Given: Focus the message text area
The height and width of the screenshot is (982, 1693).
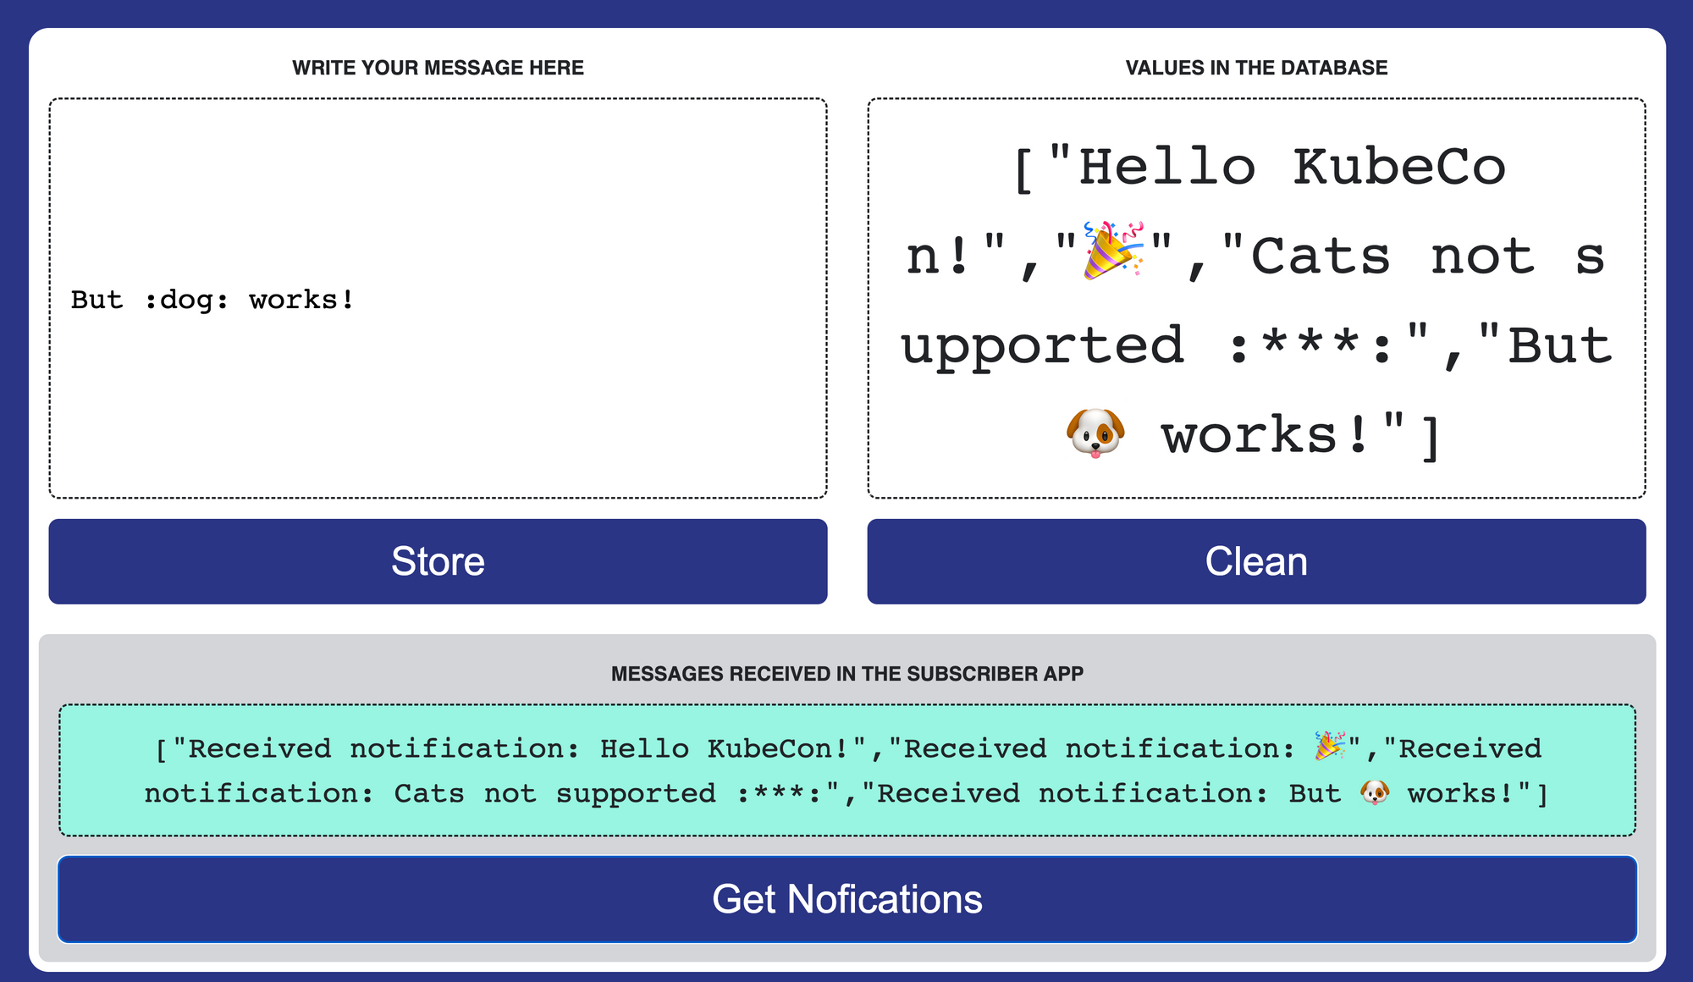Looking at the screenshot, I should 438,298.
